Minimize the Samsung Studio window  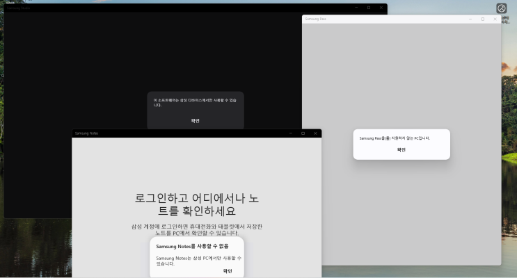356,8
